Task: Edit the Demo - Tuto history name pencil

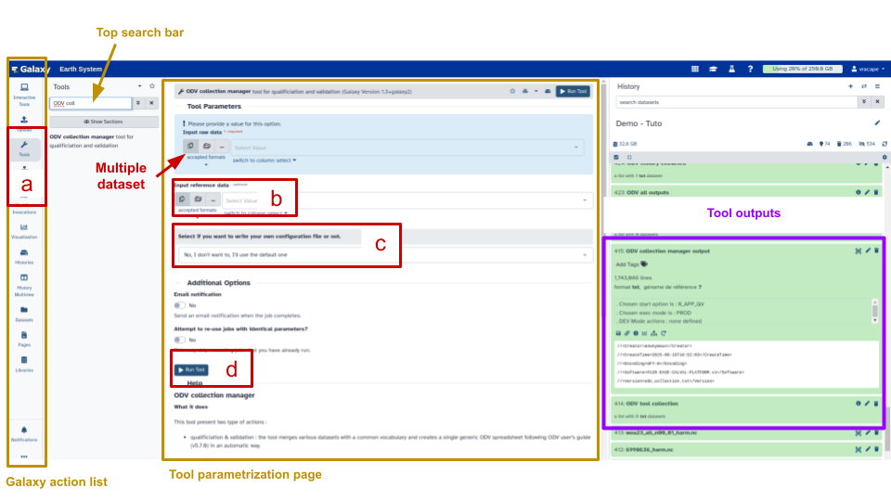Action: coord(877,122)
